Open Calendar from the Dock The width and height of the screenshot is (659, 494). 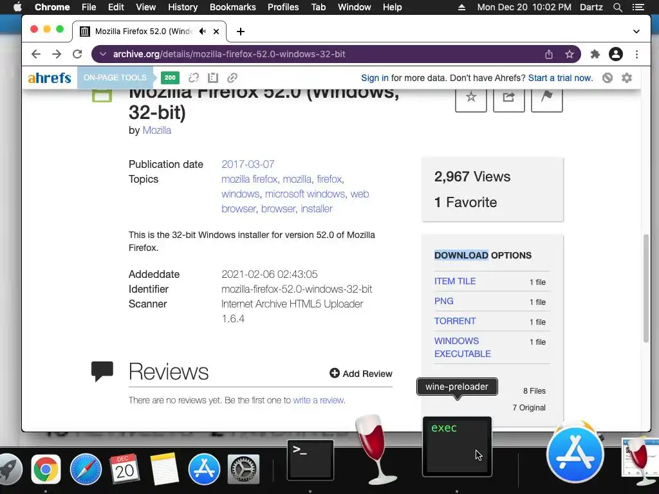[124, 469]
